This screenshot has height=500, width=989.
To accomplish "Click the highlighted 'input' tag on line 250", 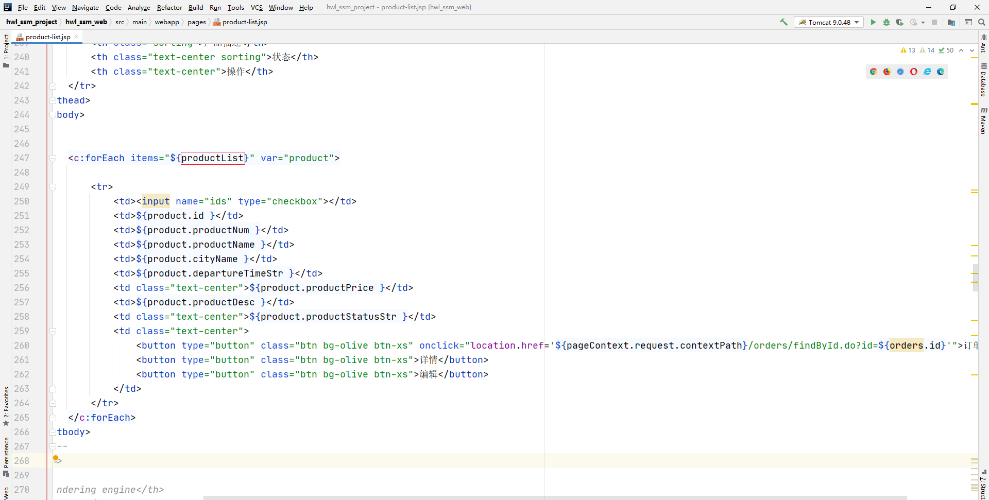I will [x=156, y=201].
